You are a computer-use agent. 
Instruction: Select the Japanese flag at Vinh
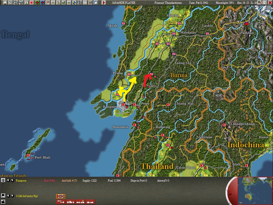(x=247, y=165)
